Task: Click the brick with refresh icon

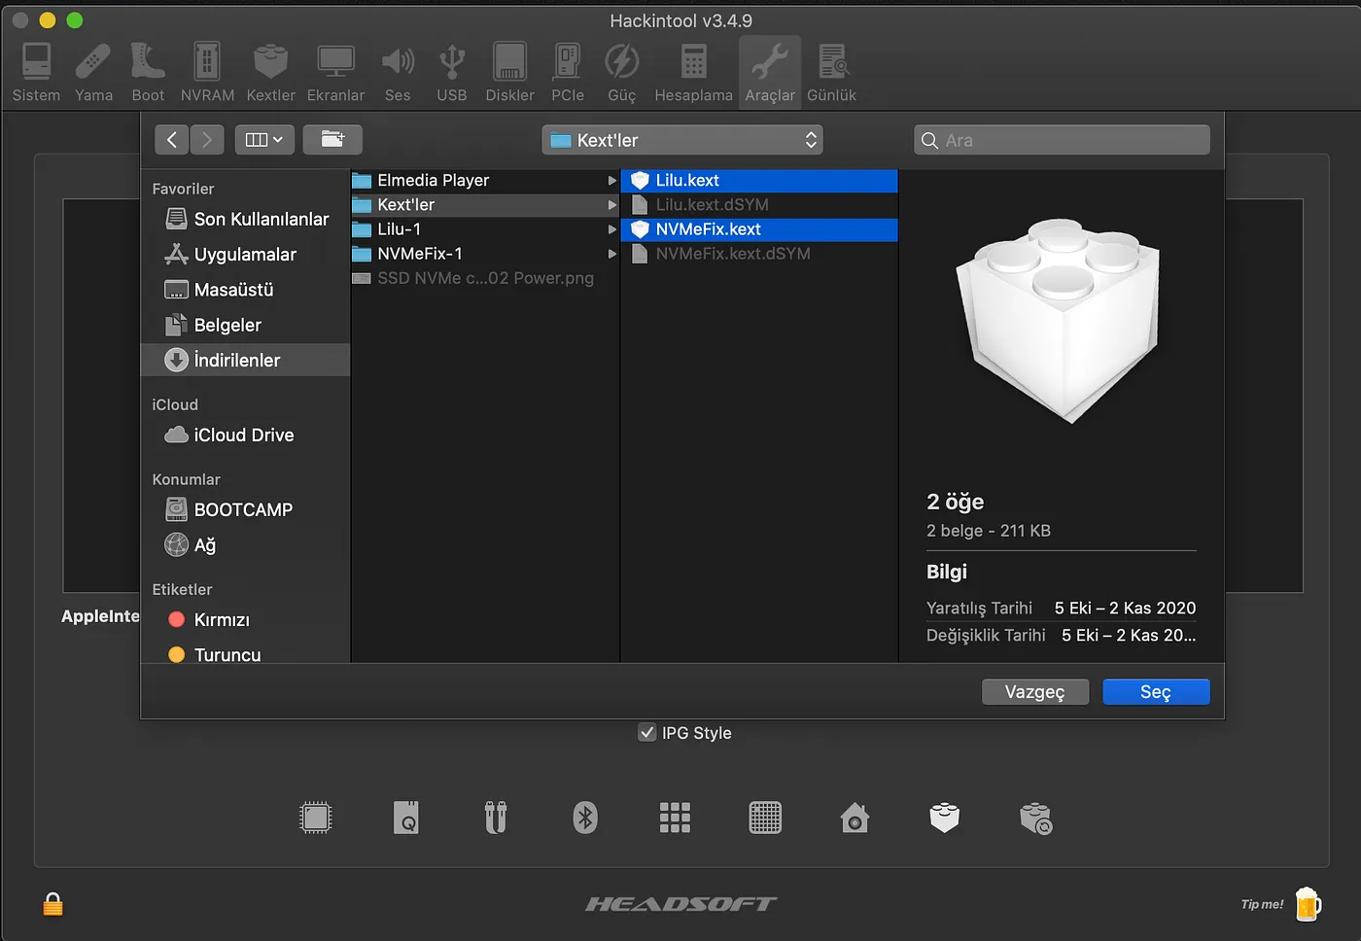Action: [1035, 818]
